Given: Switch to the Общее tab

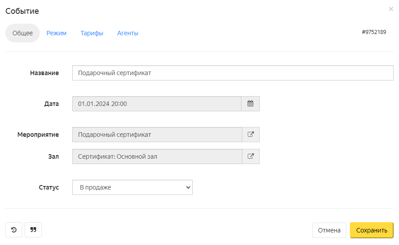Looking at the screenshot, I should pyautogui.click(x=22, y=33).
